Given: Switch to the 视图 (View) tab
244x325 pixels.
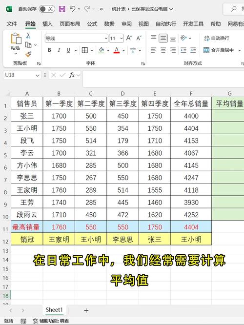Looking at the screenshot, I should click(143, 24).
